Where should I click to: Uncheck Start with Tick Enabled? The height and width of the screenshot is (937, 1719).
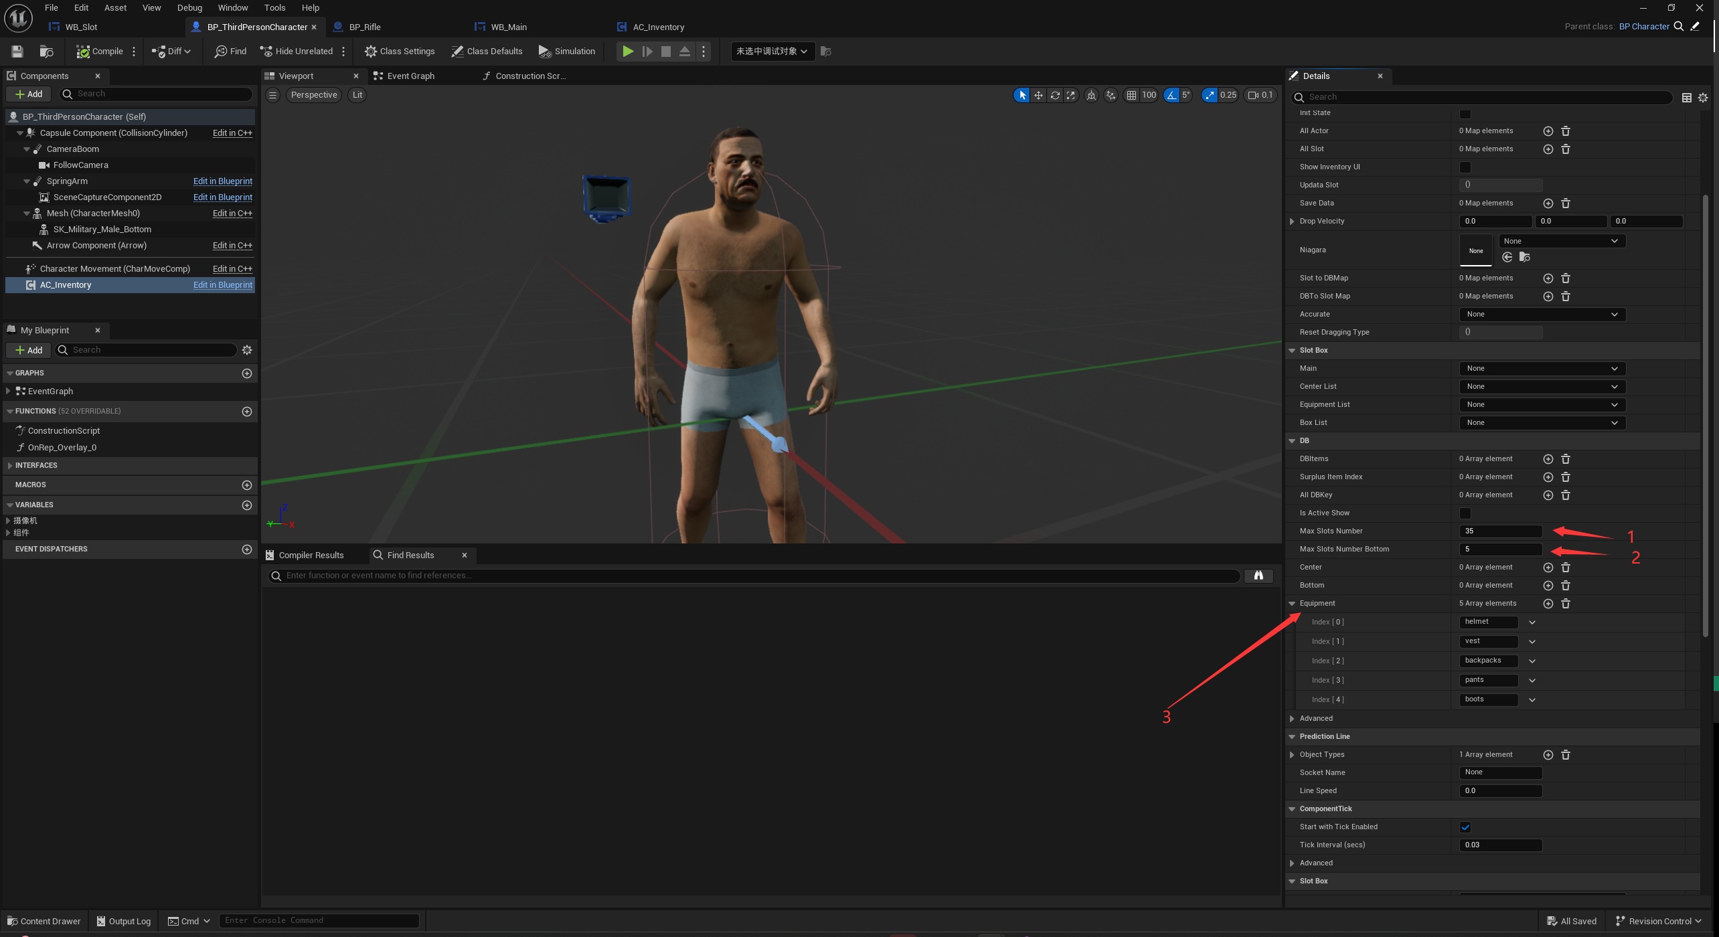[x=1465, y=827]
